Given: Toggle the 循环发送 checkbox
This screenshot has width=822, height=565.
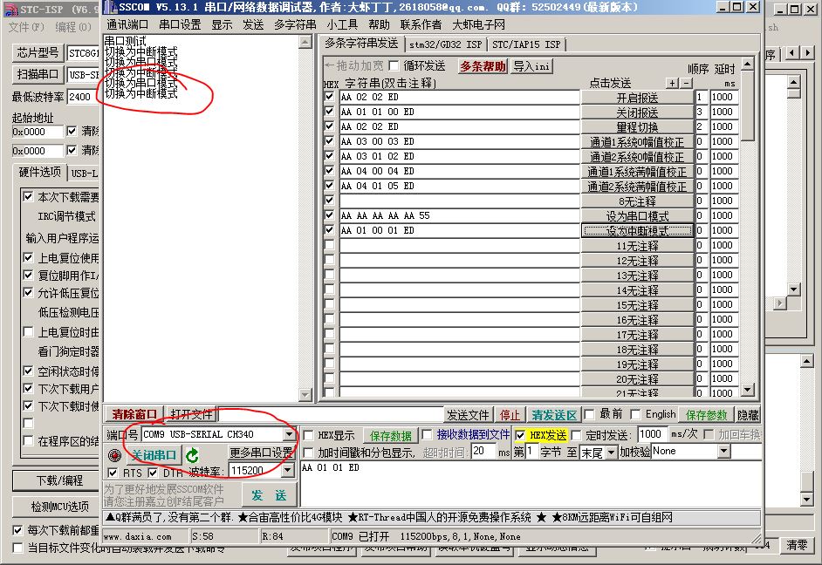Looking at the screenshot, I should (394, 66).
